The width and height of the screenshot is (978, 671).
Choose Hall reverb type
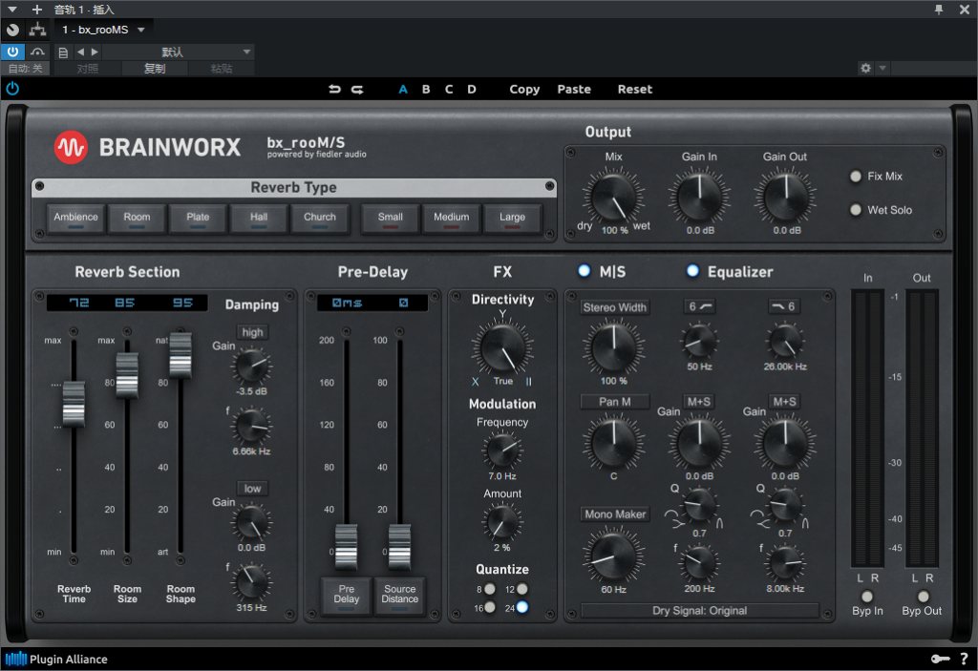click(x=259, y=219)
